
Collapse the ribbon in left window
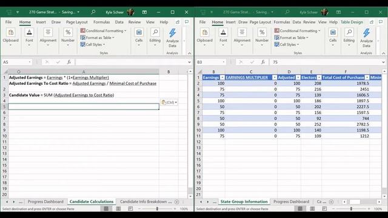pyautogui.click(x=189, y=53)
